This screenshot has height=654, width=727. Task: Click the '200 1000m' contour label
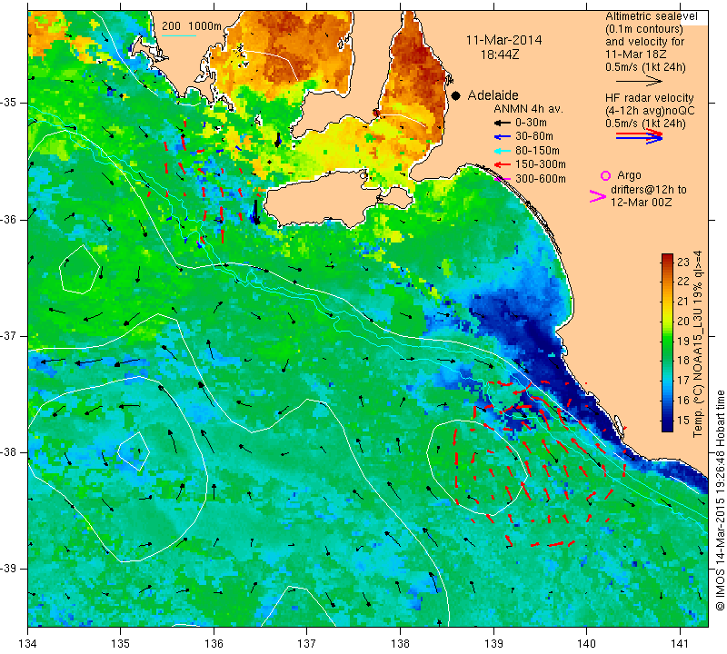[x=192, y=26]
